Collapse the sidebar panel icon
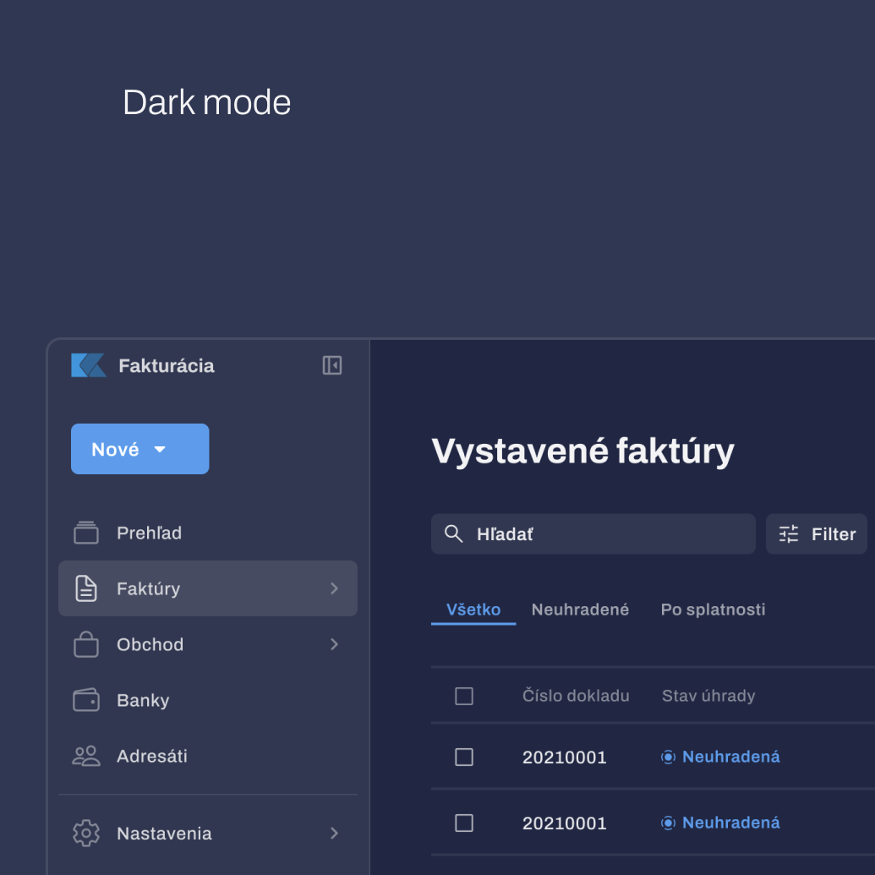875x875 pixels. tap(332, 365)
